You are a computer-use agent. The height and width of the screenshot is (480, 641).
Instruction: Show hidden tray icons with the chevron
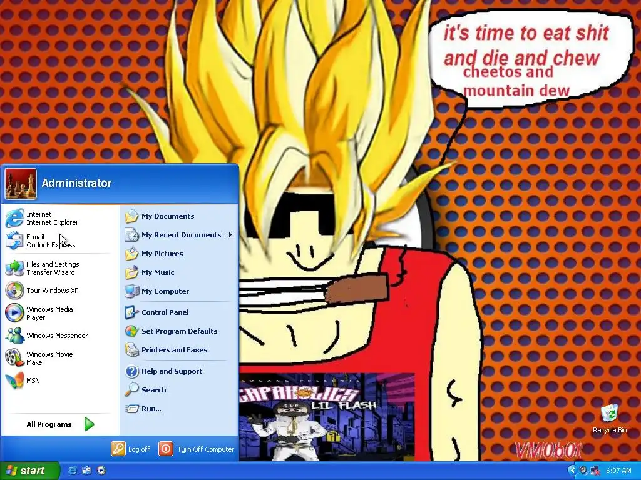point(572,471)
